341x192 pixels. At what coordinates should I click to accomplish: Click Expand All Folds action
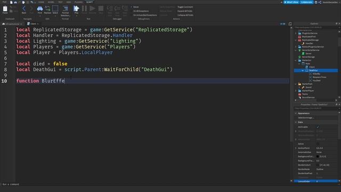tap(185, 11)
